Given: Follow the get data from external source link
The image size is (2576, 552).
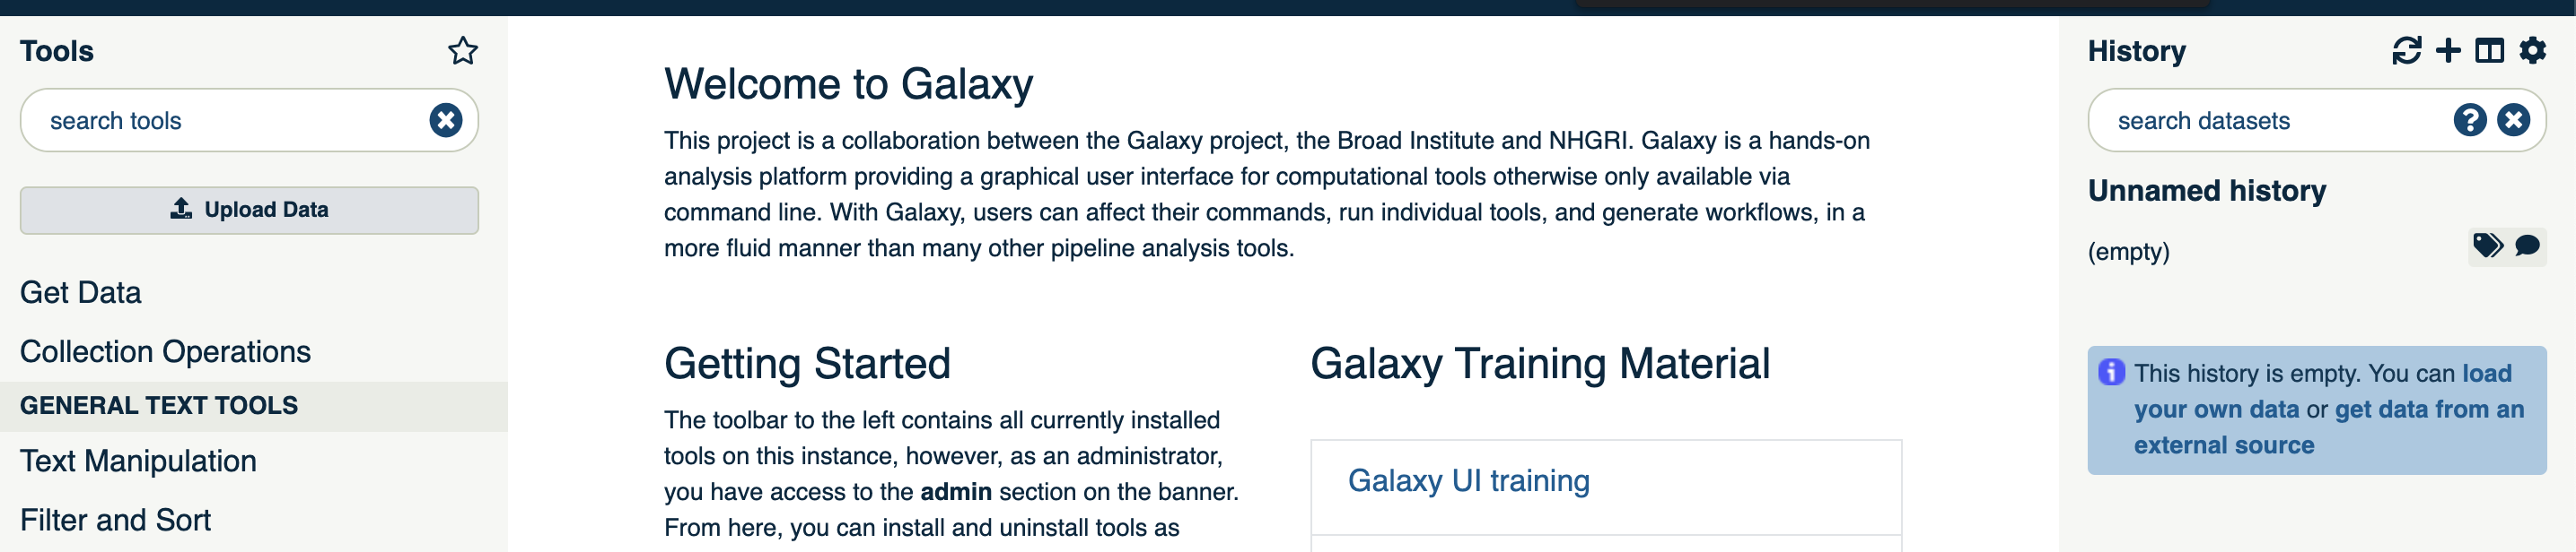Looking at the screenshot, I should tap(2329, 427).
